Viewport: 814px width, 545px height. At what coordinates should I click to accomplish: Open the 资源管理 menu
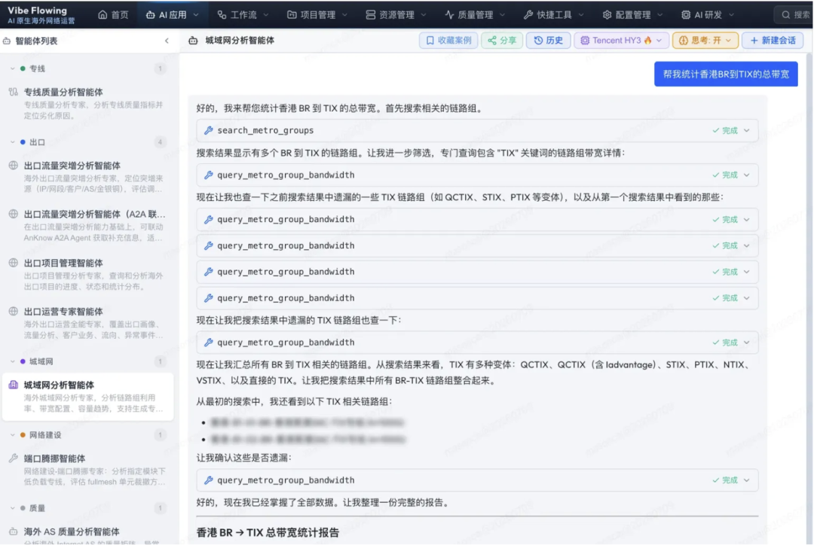[x=396, y=14]
